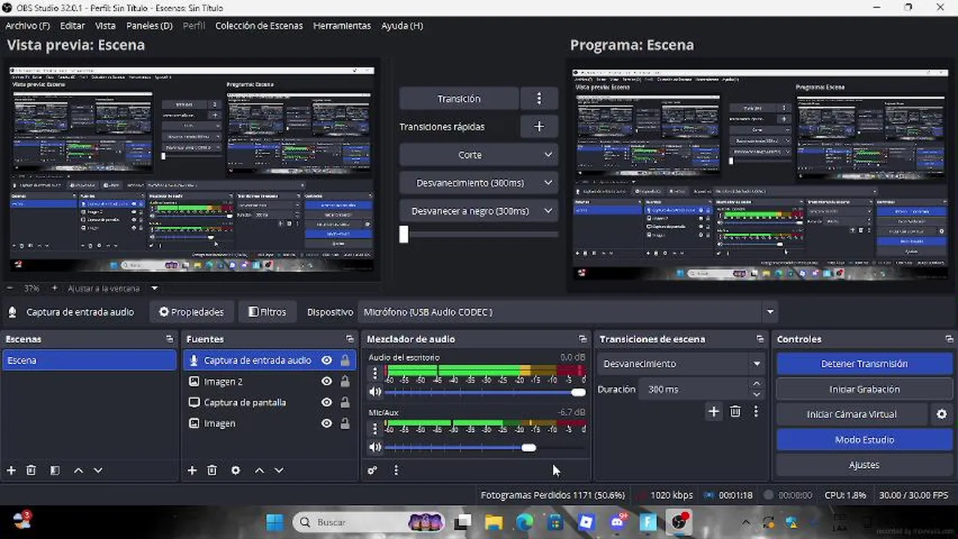This screenshot has height=539, width=958.
Task: Click Iniciar Grabación button
Action: (x=864, y=389)
